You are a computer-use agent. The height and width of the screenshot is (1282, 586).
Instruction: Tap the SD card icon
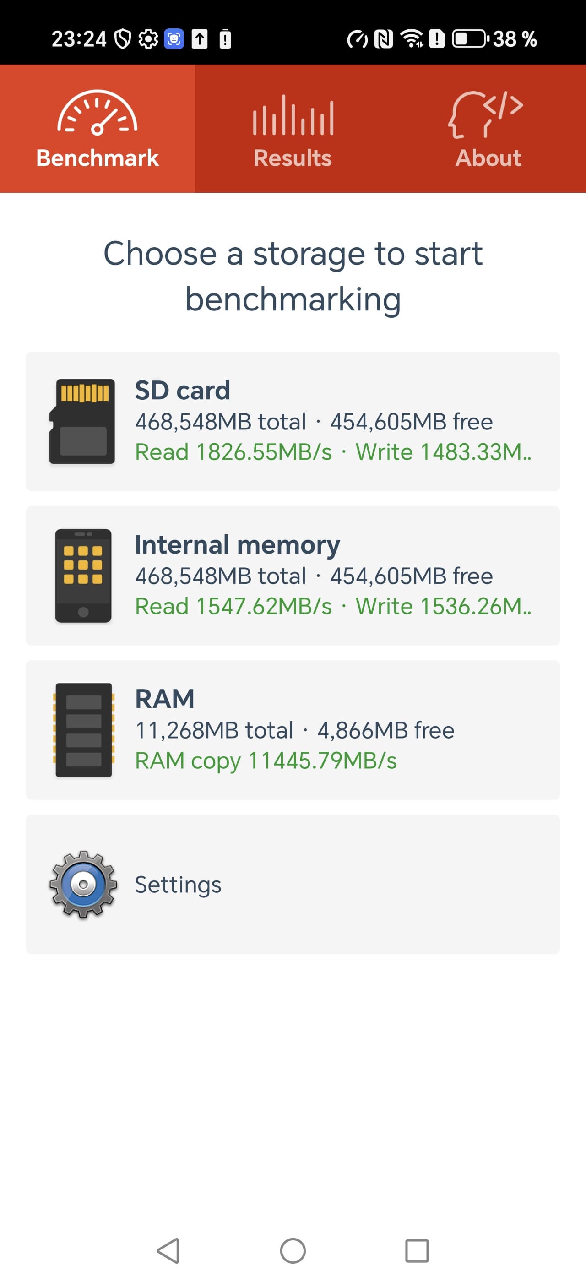(82, 421)
